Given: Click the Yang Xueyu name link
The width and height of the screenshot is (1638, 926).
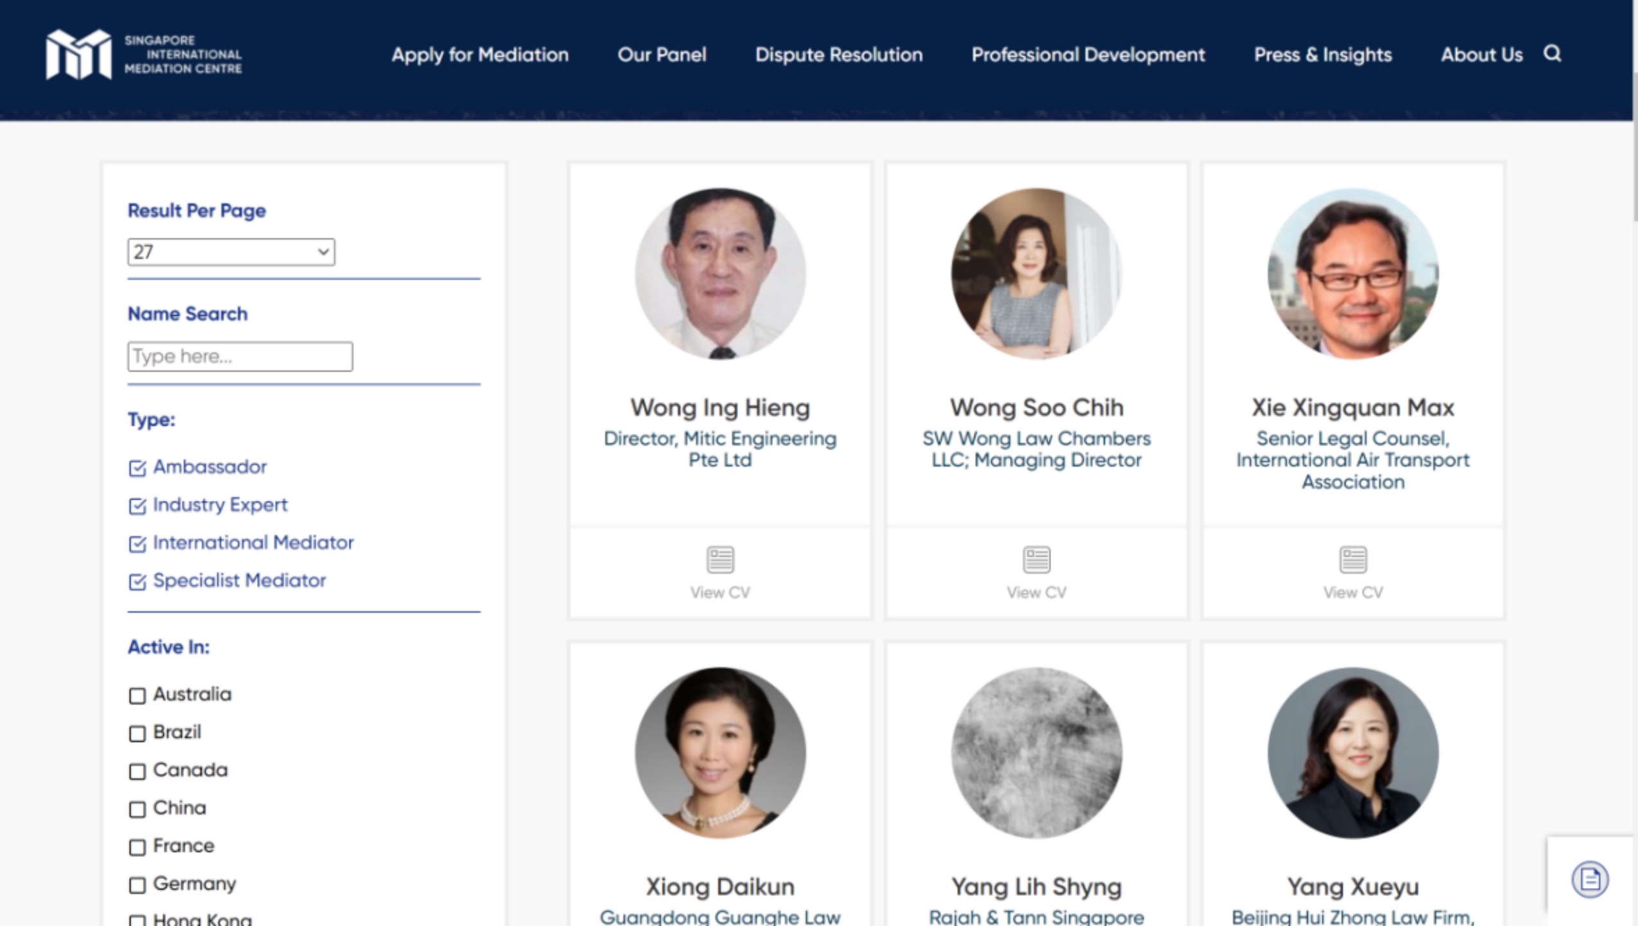Looking at the screenshot, I should [x=1353, y=887].
